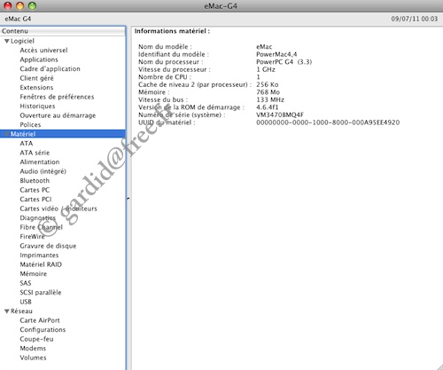This screenshot has height=370, width=443.
Task: Select Alimentation in the list
Action: click(x=40, y=162)
